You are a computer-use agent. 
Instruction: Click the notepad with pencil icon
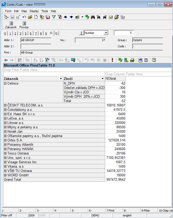pyautogui.click(x=117, y=17)
